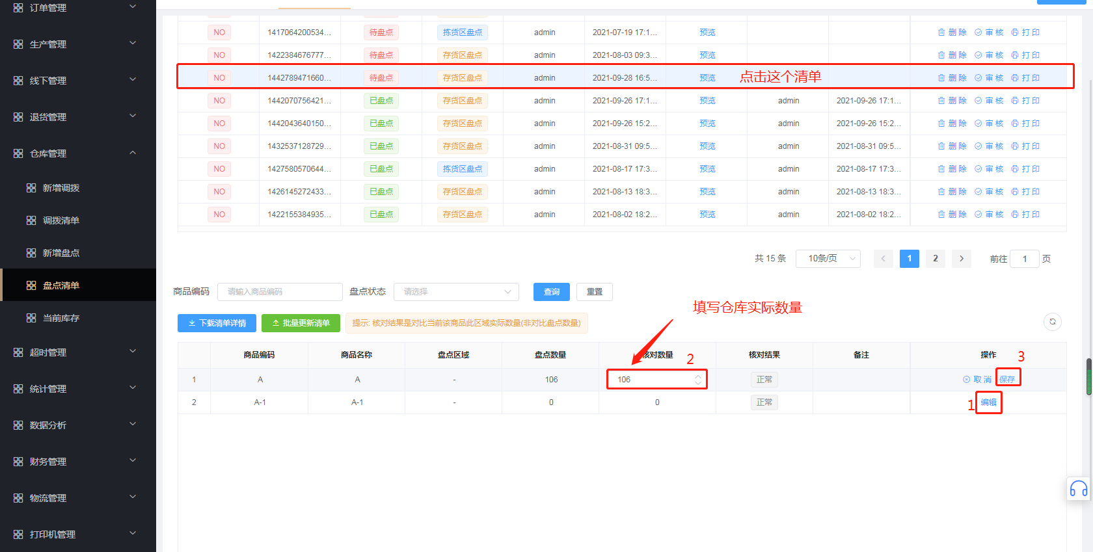Viewport: 1093px width, 552px height.
Task: Click the 打印机管理 sidebar grid icon
Action: (x=18, y=534)
